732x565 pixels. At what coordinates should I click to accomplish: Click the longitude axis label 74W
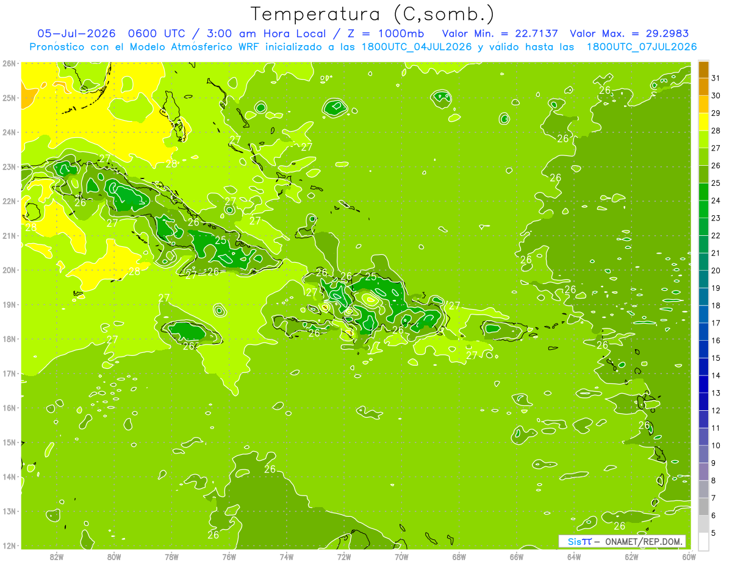[286, 556]
